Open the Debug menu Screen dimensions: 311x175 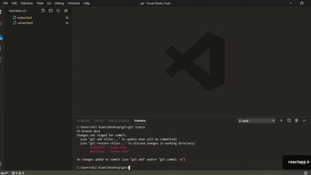[x=59, y=3]
